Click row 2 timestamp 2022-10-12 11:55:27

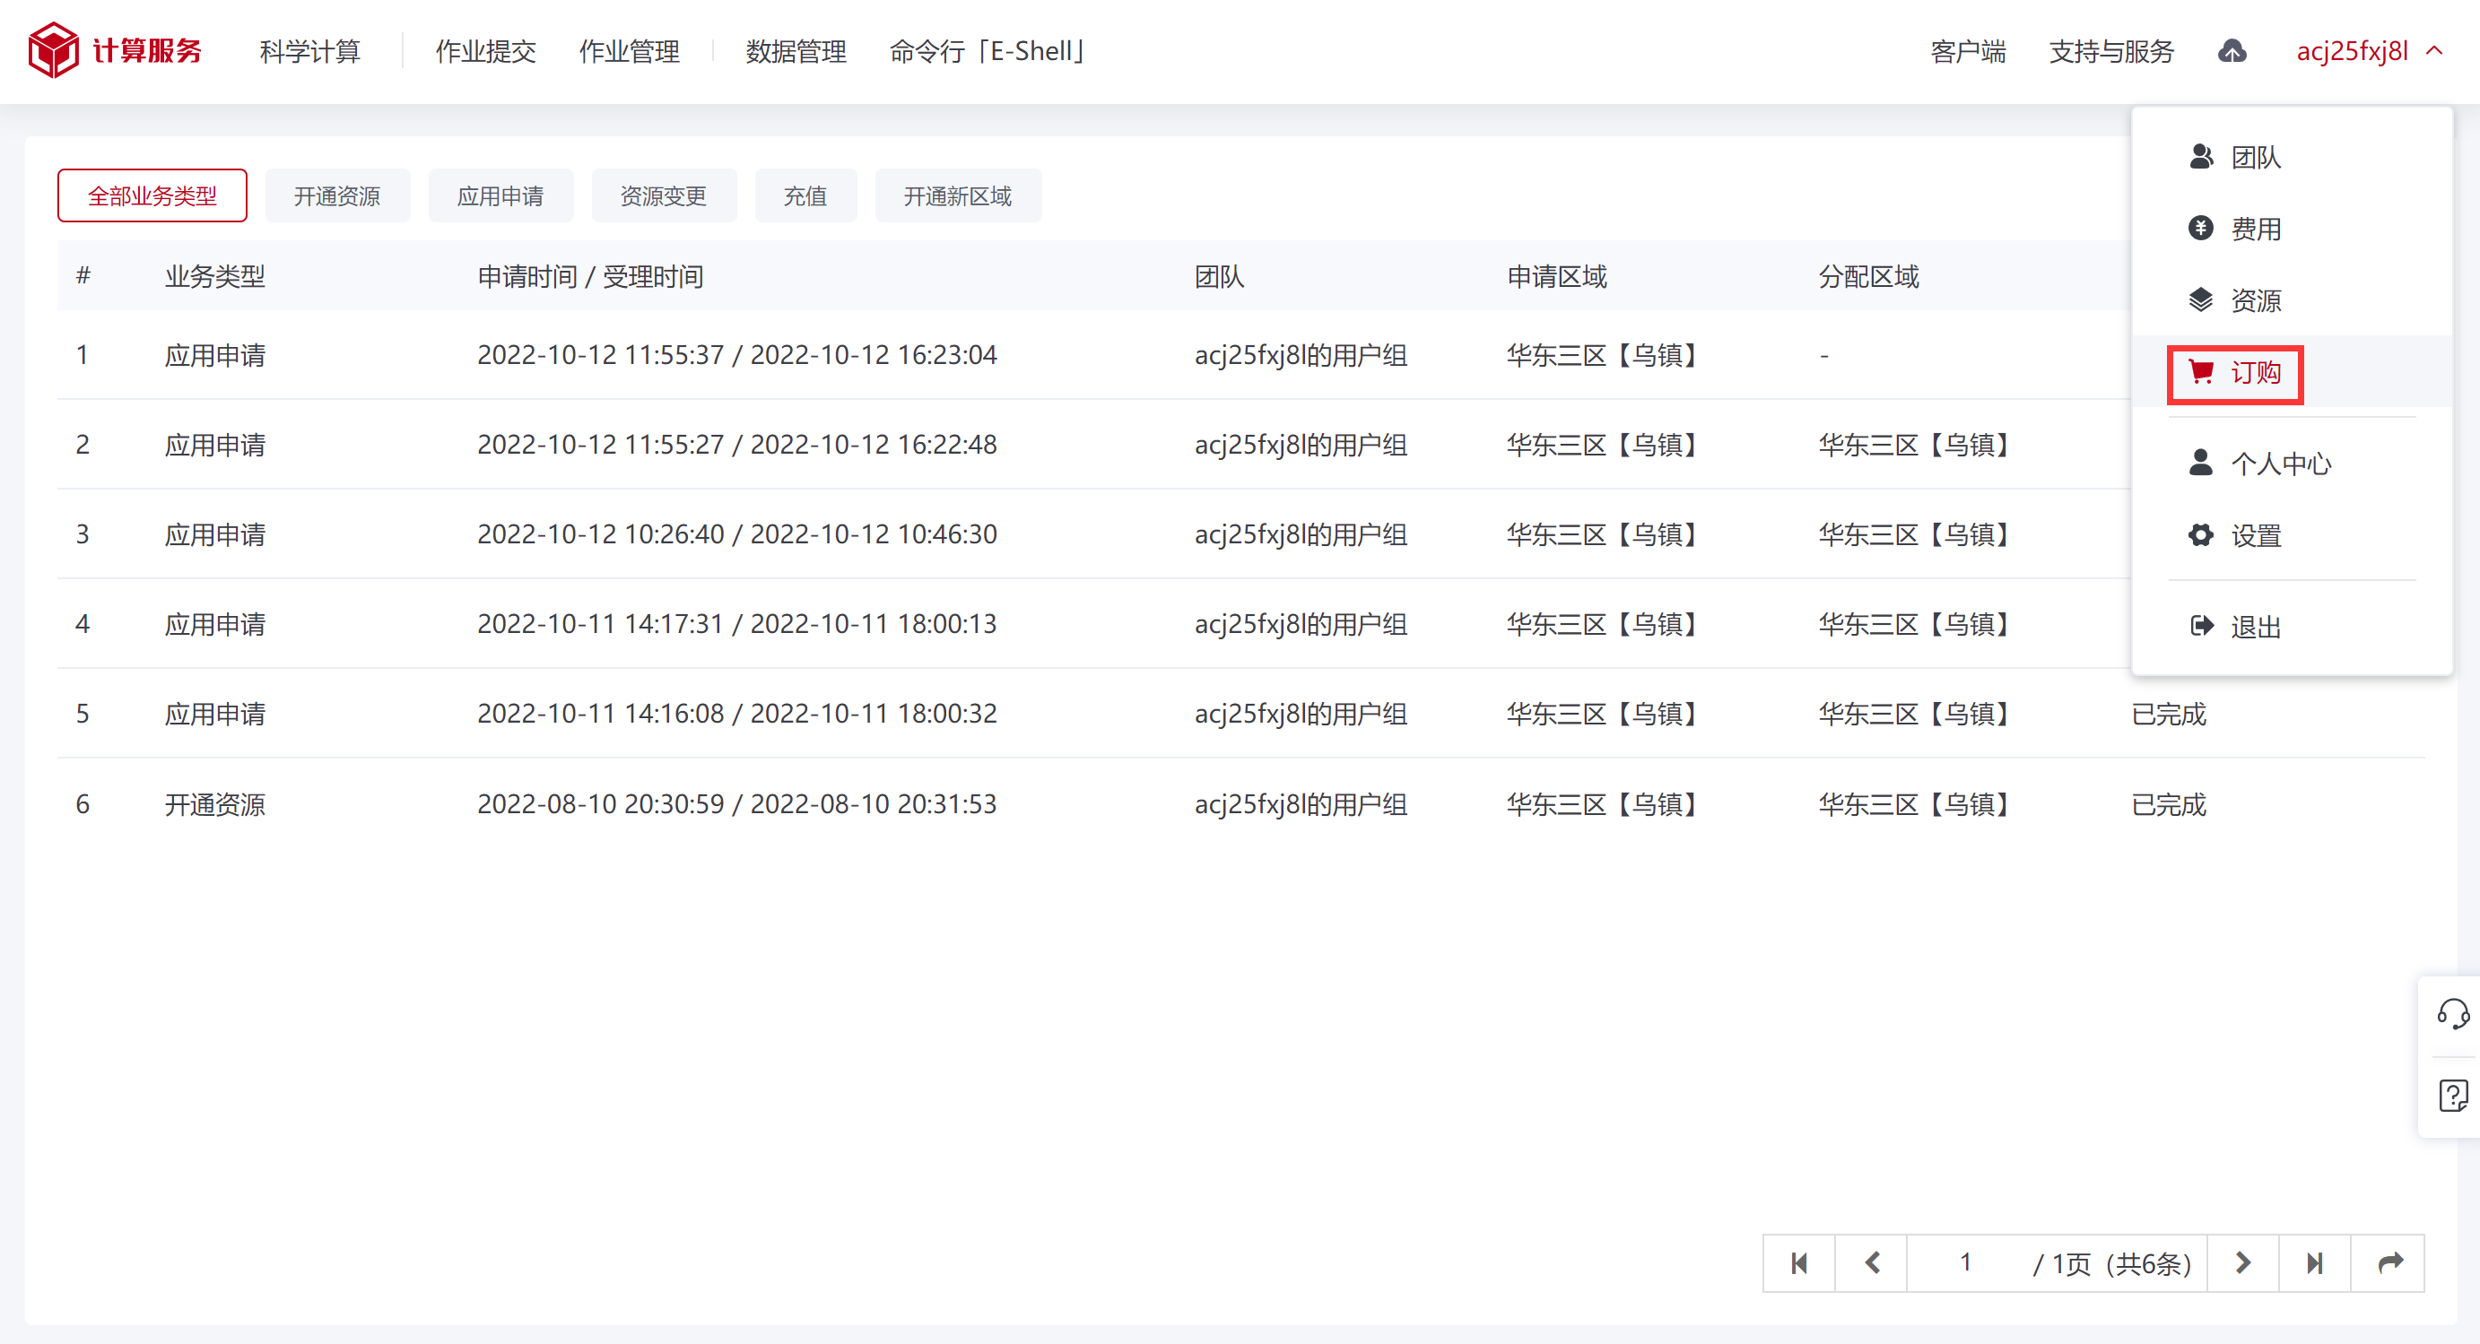[x=601, y=445]
